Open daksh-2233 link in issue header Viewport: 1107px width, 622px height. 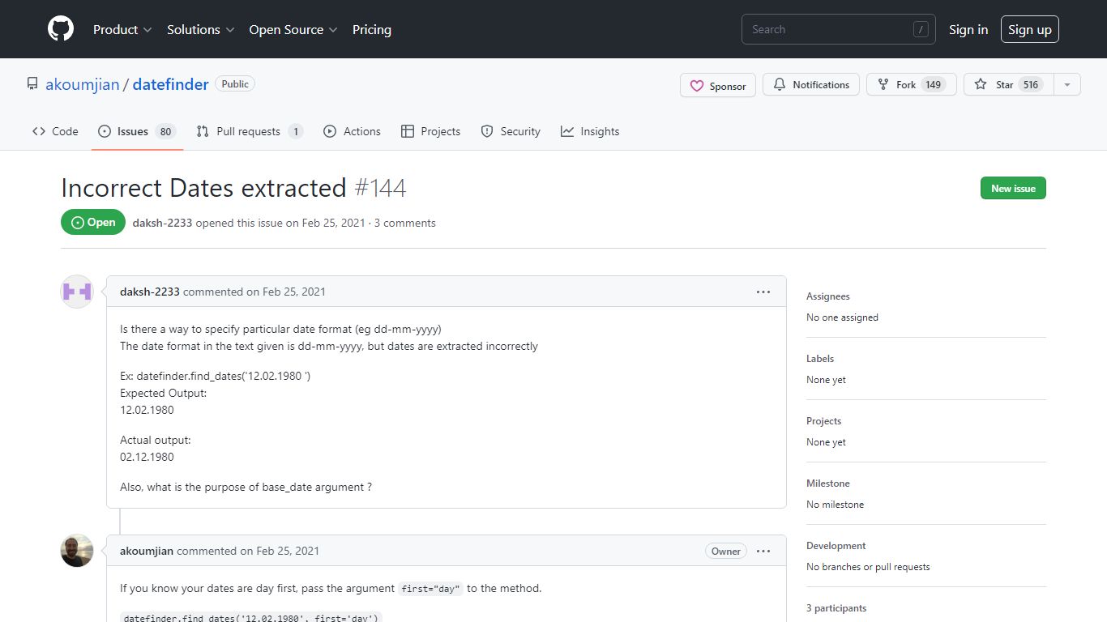click(162, 223)
